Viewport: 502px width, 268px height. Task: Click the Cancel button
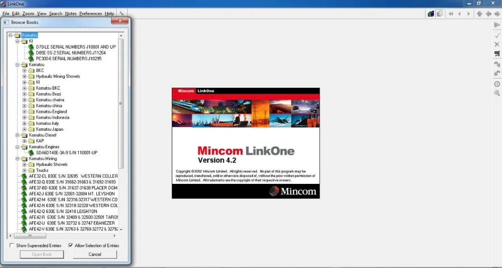click(95, 254)
